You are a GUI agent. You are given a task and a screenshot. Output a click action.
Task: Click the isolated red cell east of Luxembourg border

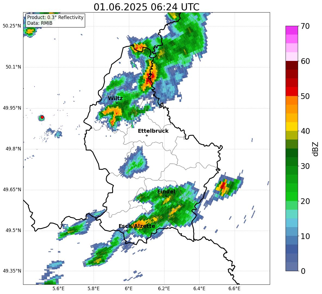pyautogui.click(x=223, y=186)
